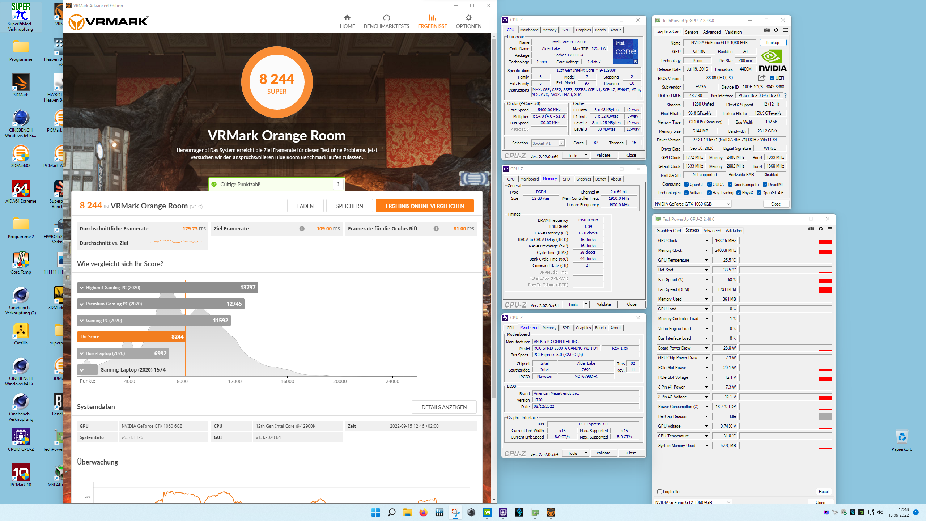Open the PCMark 10 desktop shortcut
Image resolution: width=926 pixels, height=521 pixels.
pos(21,475)
